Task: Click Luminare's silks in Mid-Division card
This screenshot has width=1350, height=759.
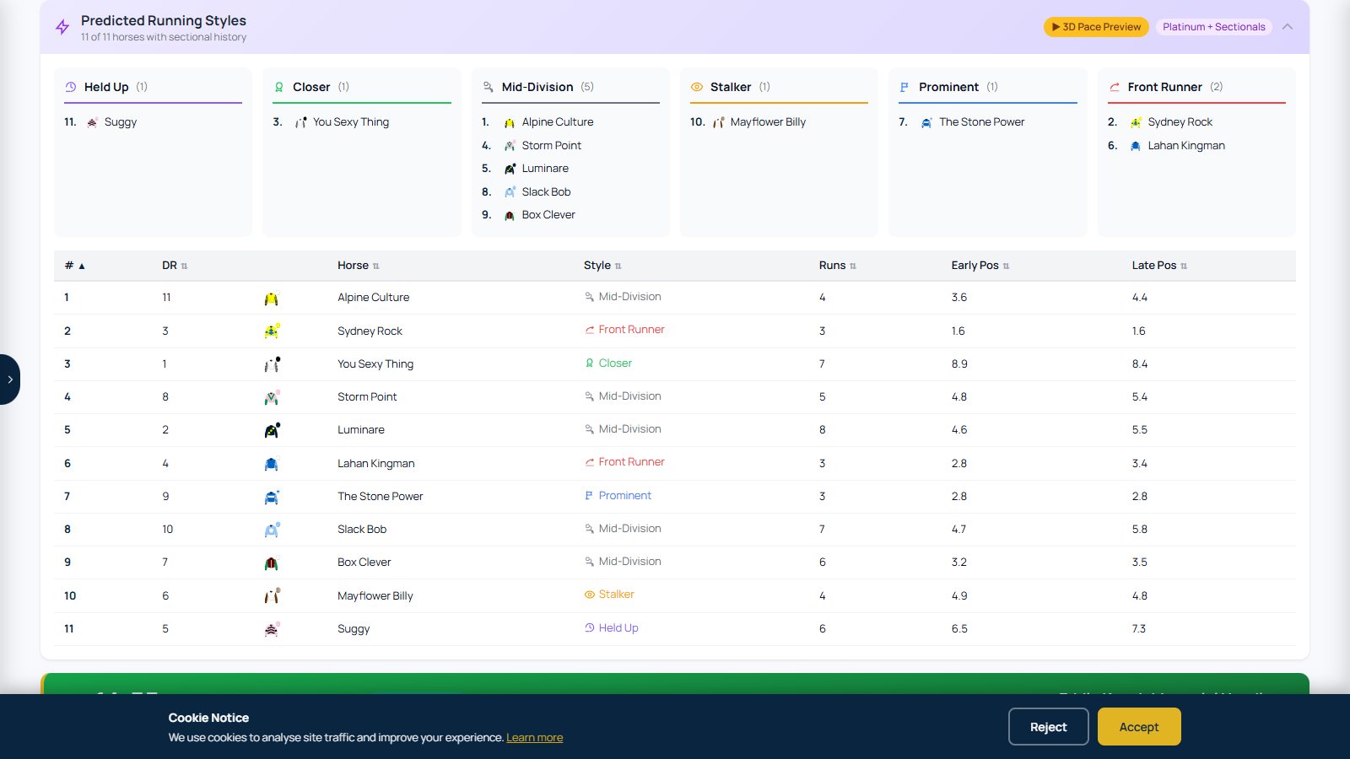Action: coord(510,169)
